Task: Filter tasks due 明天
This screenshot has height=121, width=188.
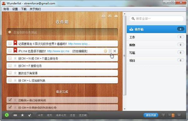Action: pos(50,115)
